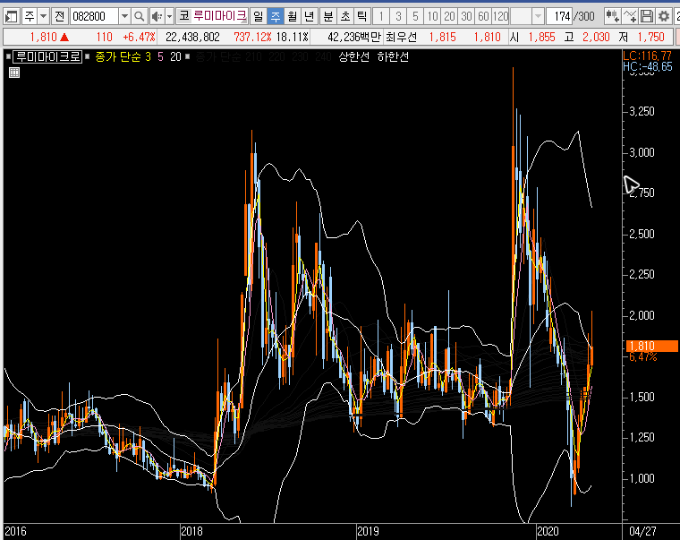
Task: Click the 3,000 price axis label
Action: pos(642,153)
